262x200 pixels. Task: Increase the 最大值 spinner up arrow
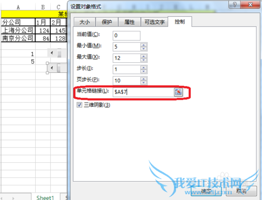[x=144, y=57]
